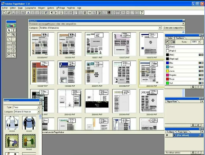Select the Text tool in the toolbox

pyautogui.click(x=13, y=30)
